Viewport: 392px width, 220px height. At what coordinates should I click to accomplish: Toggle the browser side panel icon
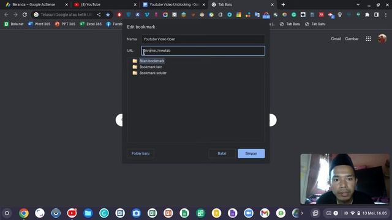click(376, 15)
